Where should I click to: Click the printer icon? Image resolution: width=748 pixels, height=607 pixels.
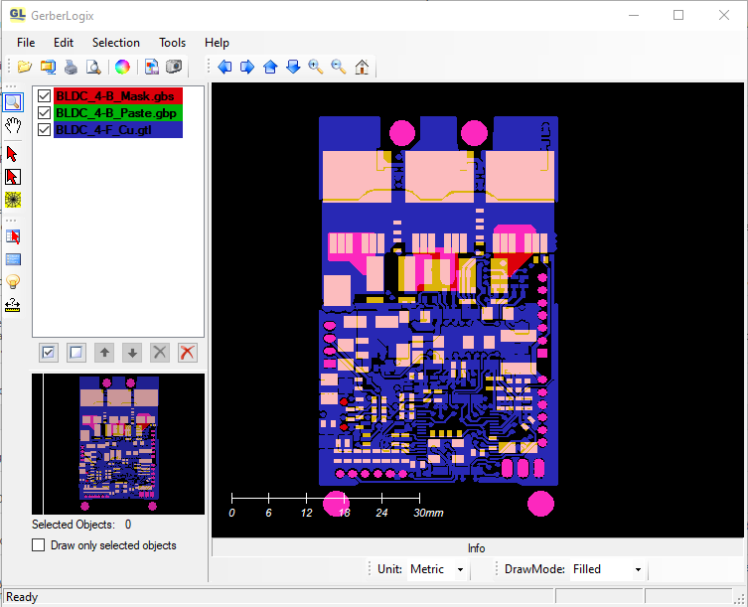71,67
